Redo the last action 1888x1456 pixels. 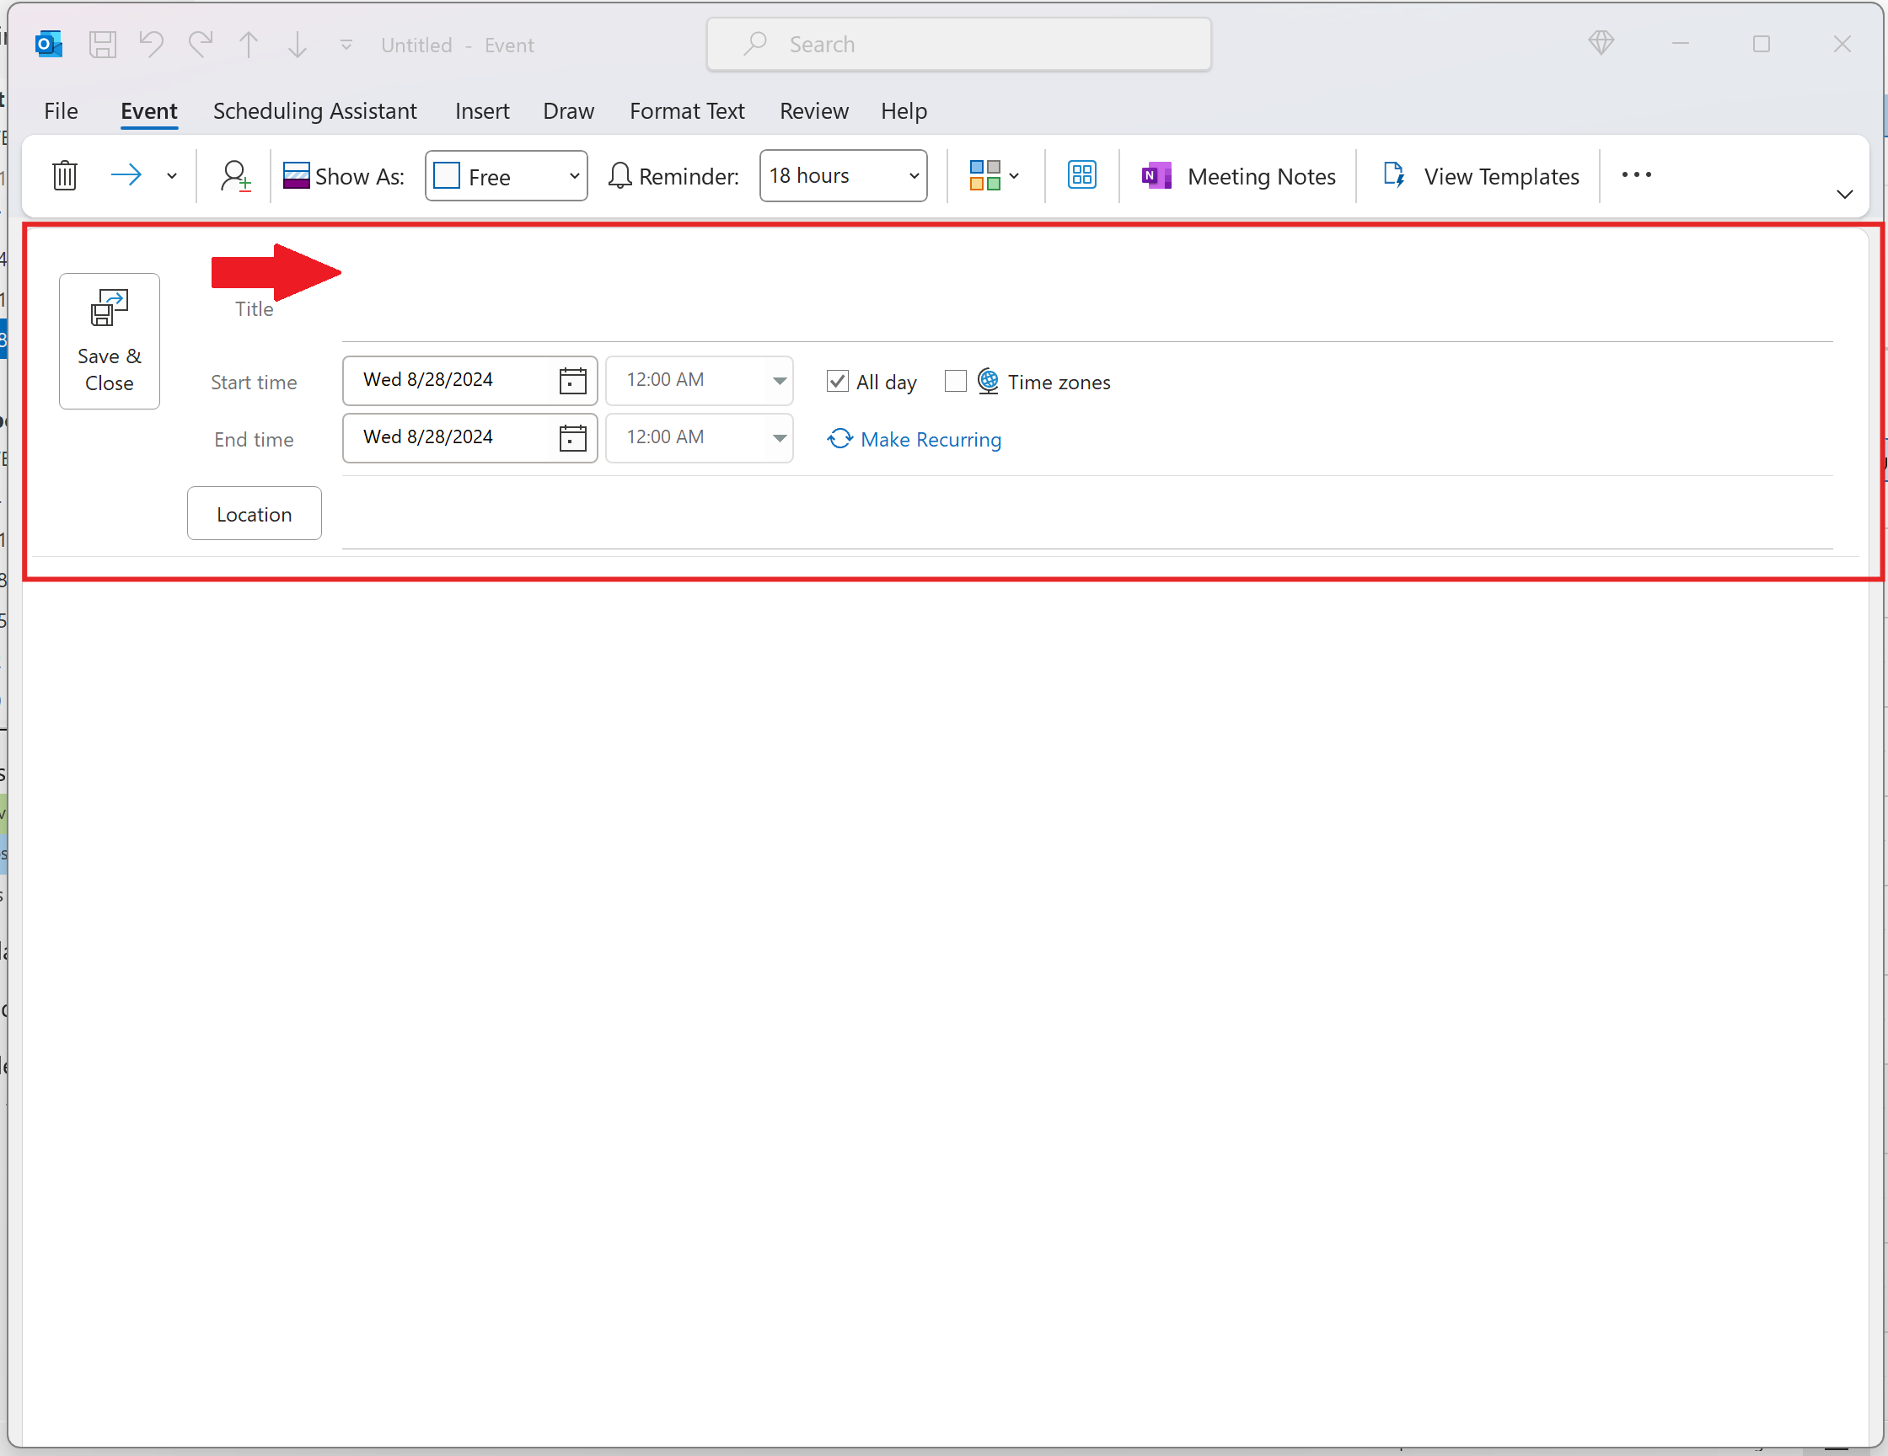pyautogui.click(x=201, y=44)
